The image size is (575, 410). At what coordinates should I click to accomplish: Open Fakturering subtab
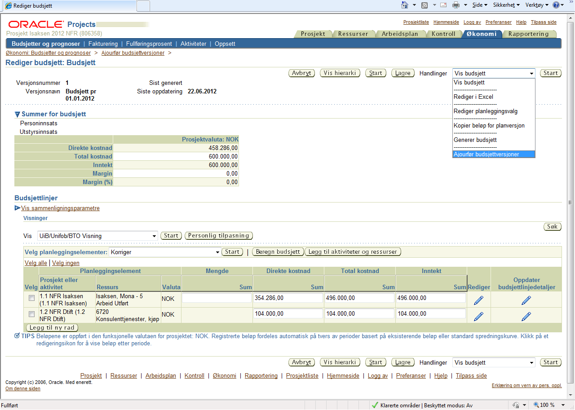(103, 44)
